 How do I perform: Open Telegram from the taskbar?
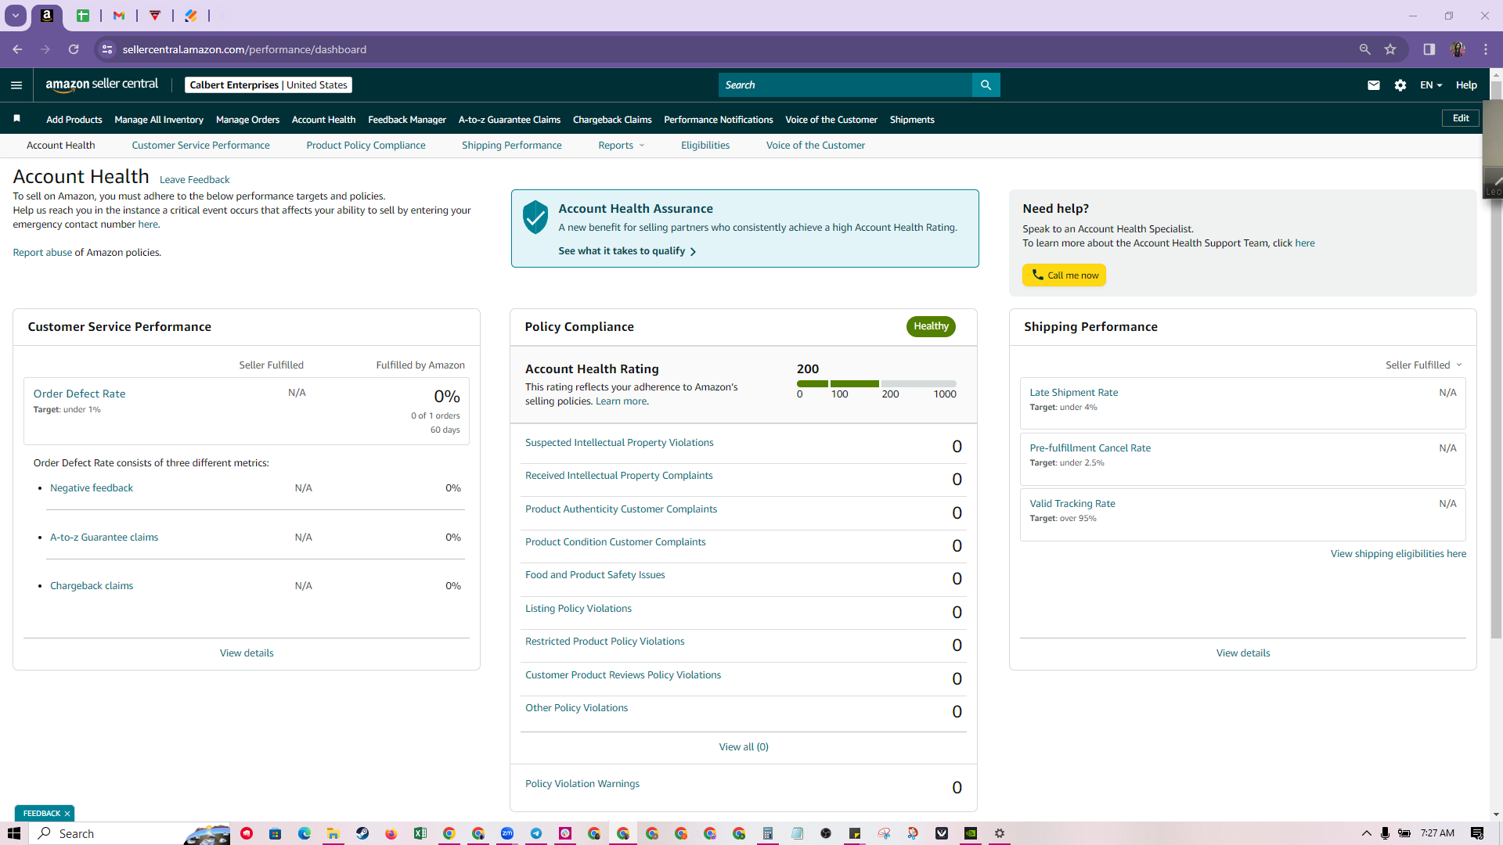pyautogui.click(x=536, y=833)
